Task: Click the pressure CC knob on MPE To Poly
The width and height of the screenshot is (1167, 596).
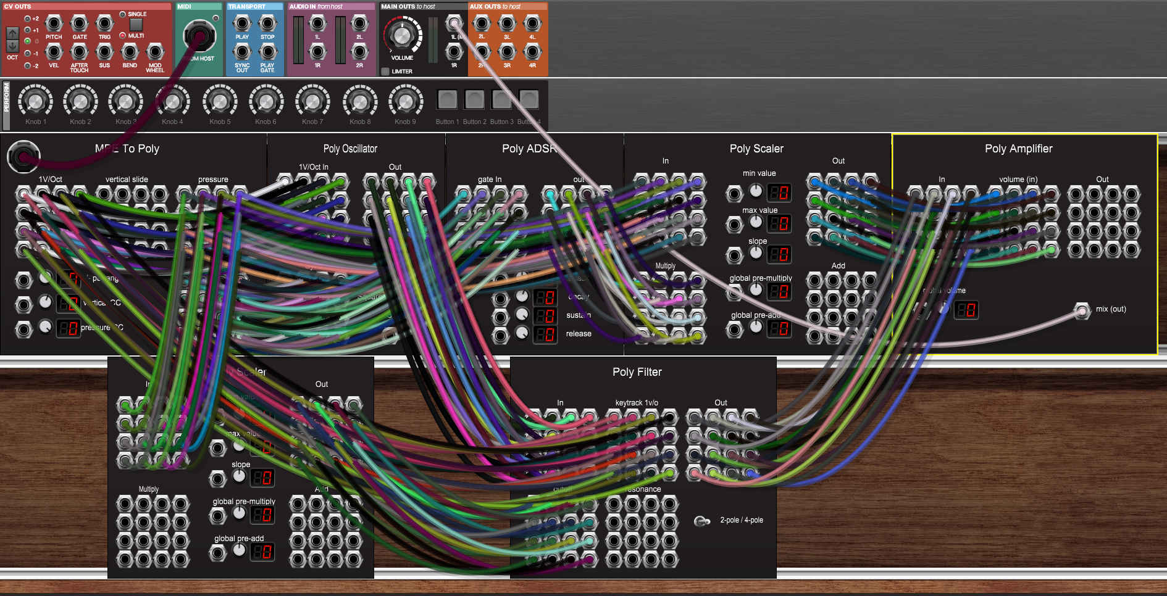Action: [x=46, y=326]
